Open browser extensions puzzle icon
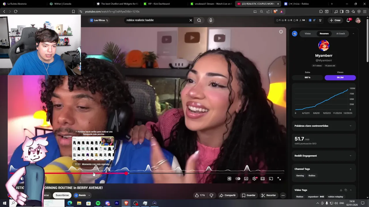 [x=321, y=11]
